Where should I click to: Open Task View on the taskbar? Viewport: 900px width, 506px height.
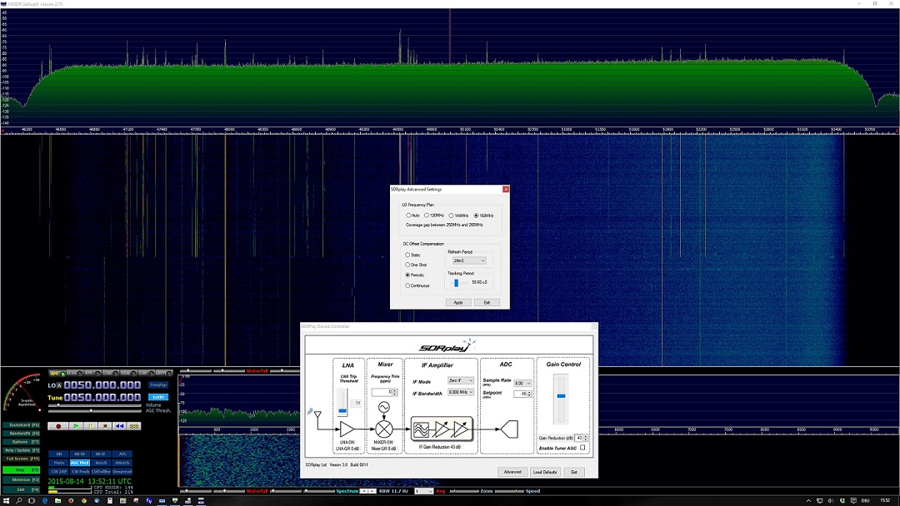[32, 500]
